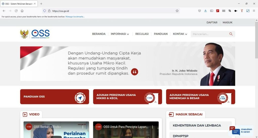This screenshot has height=138, width=258.
Task: Select the VIDEO section tab
Action: tap(31, 114)
